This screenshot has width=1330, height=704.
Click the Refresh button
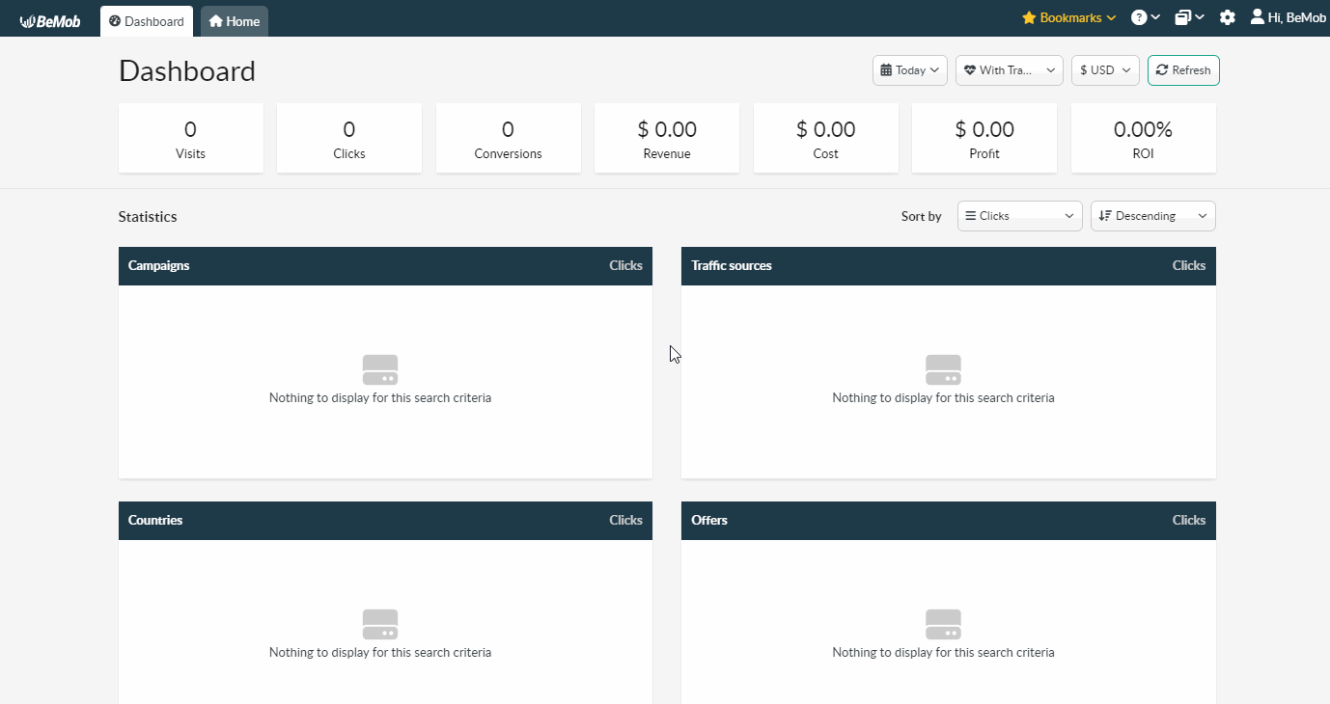[1183, 70]
